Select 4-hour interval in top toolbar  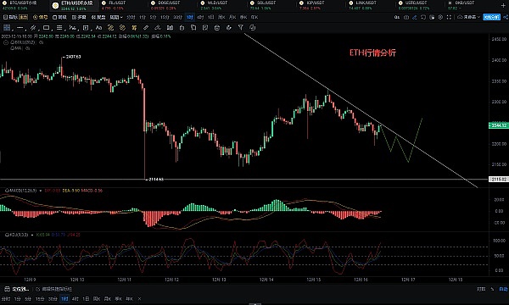pos(200,17)
